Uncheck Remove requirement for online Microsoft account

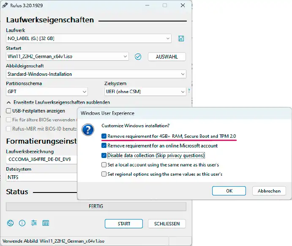[104, 146]
